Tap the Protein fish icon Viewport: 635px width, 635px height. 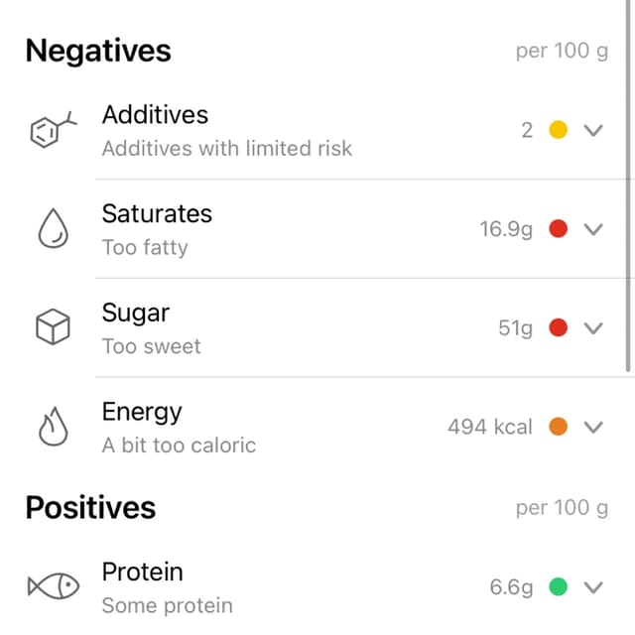pyautogui.click(x=53, y=586)
